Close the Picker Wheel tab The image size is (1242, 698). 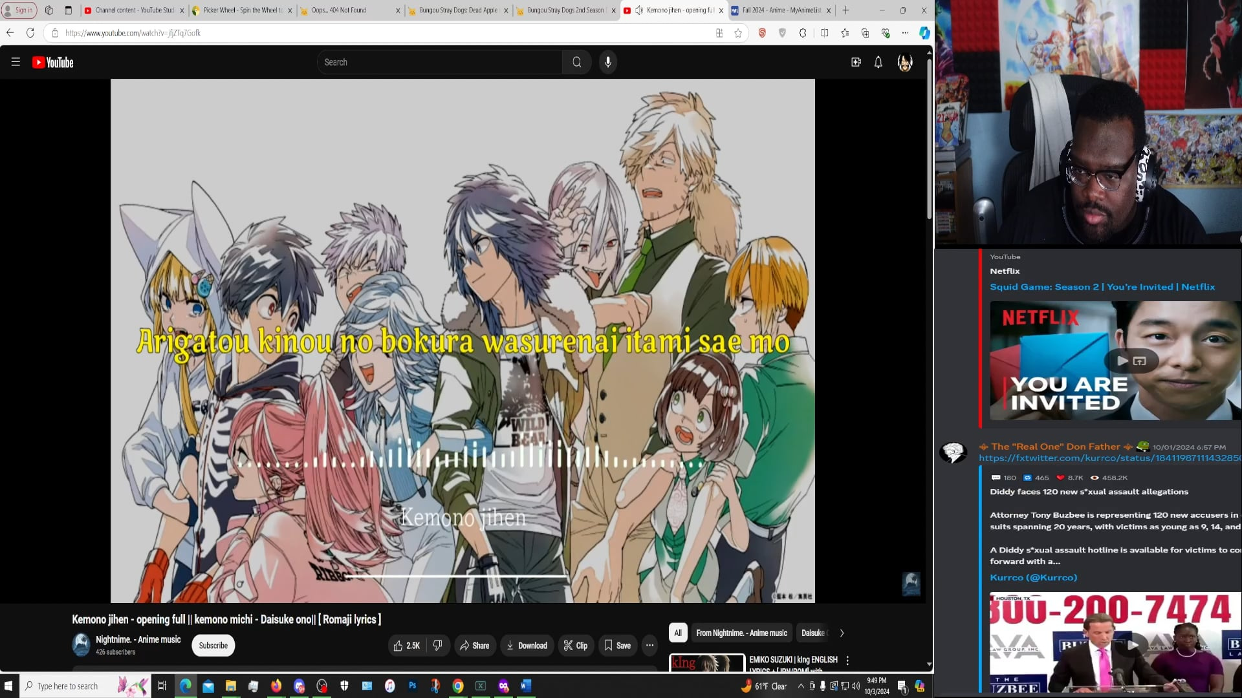[x=290, y=10]
